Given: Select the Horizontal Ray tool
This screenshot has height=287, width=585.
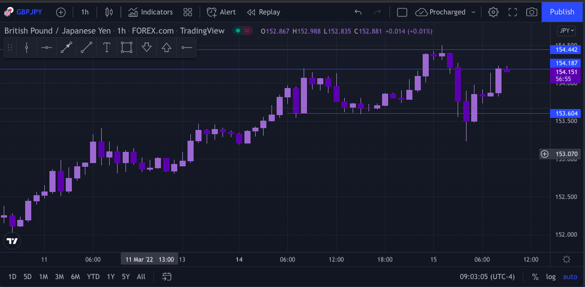Looking at the screenshot, I should tap(186, 47).
